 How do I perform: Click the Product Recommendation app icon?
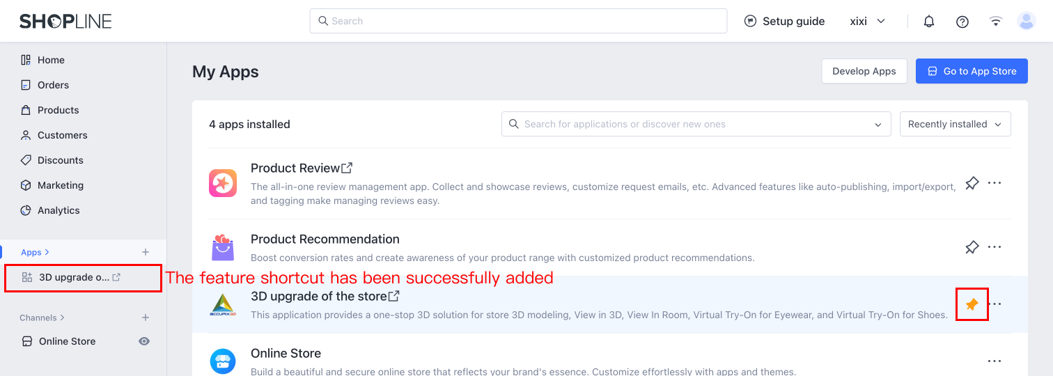(223, 247)
